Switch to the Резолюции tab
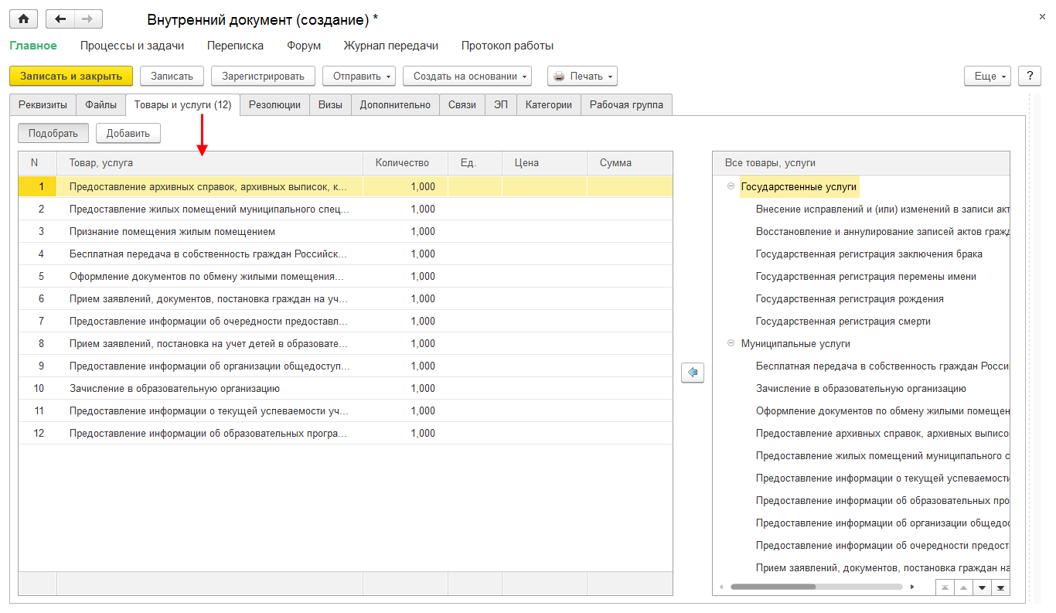 point(274,105)
